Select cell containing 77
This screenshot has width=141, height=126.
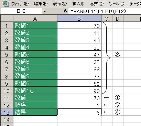pos(79,76)
